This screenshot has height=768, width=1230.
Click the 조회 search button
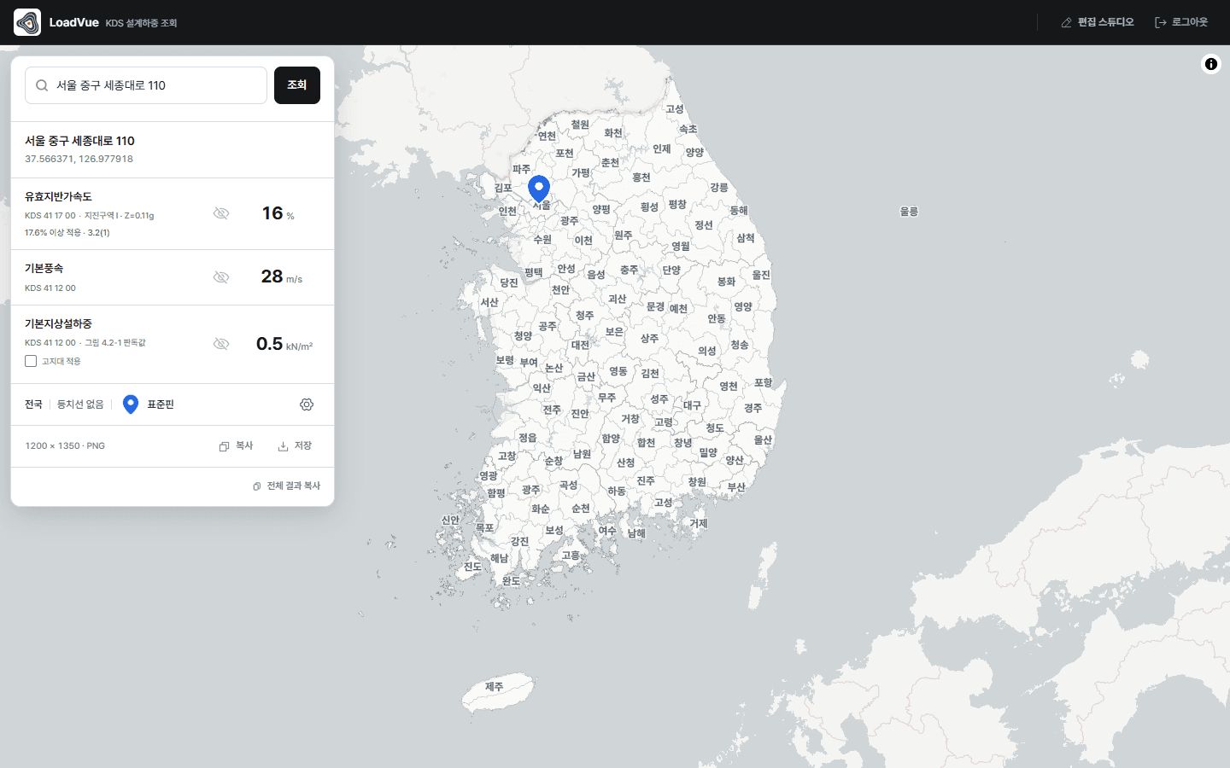(x=297, y=85)
